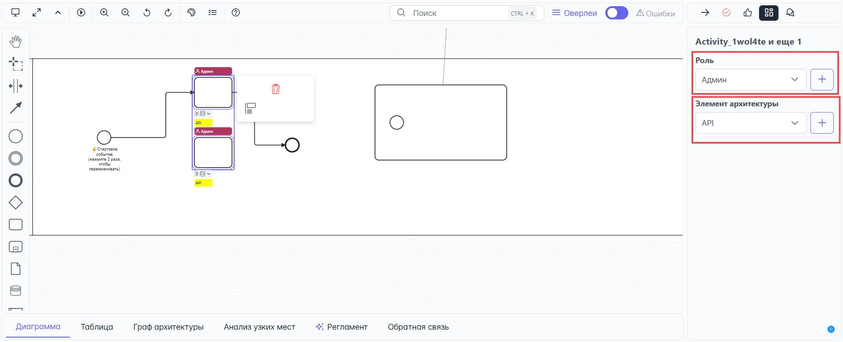Click the color palette icon
843x342 pixels.
(x=191, y=13)
